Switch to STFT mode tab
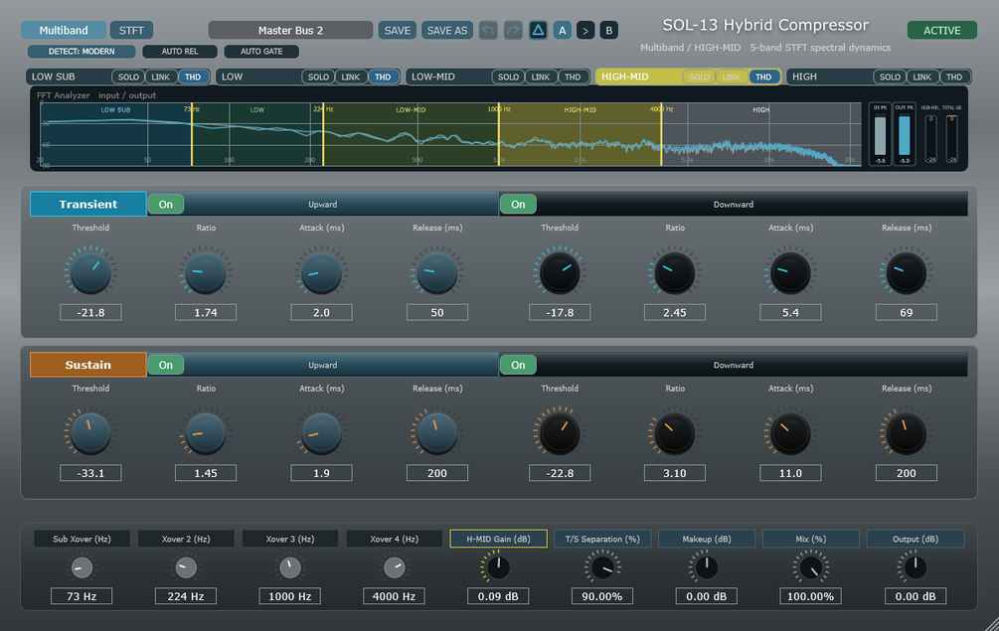Viewport: 999px width, 631px height. click(131, 30)
